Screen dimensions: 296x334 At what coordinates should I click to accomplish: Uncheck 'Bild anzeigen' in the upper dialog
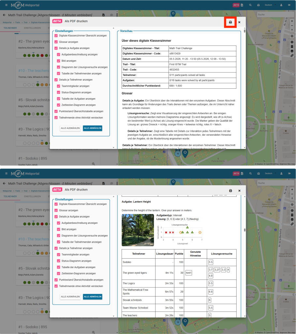(x=59, y=61)
